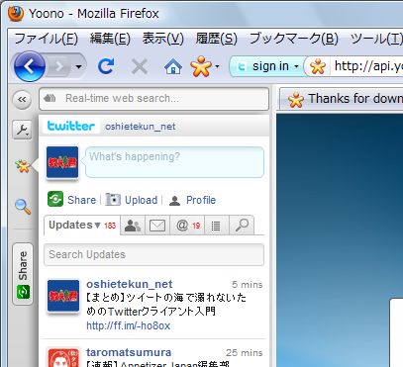Viewport: 403px width, 367px height.
Task: Click the Share link
Action: tap(81, 200)
